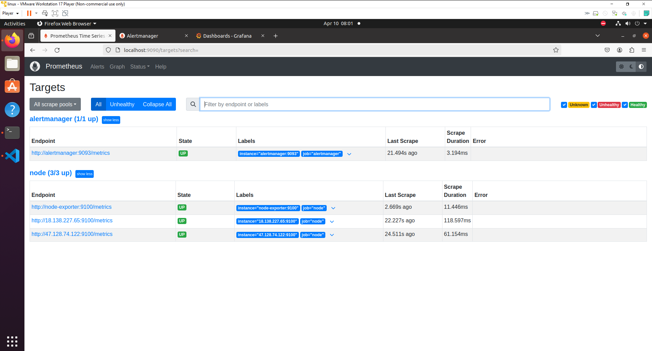652x351 pixels.
Task: Select the browser-preferred theme gear icon
Action: point(621,67)
